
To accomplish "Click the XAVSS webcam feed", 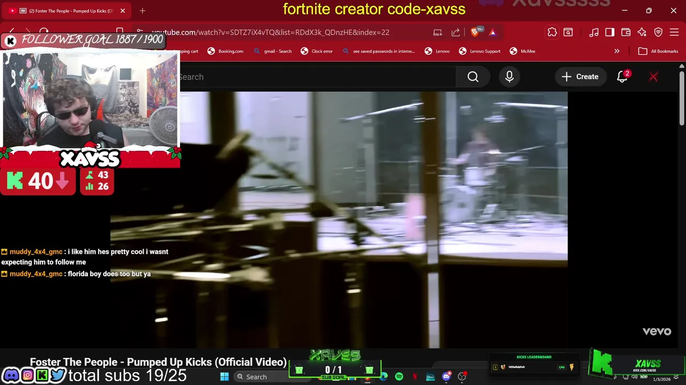I will point(90,99).
